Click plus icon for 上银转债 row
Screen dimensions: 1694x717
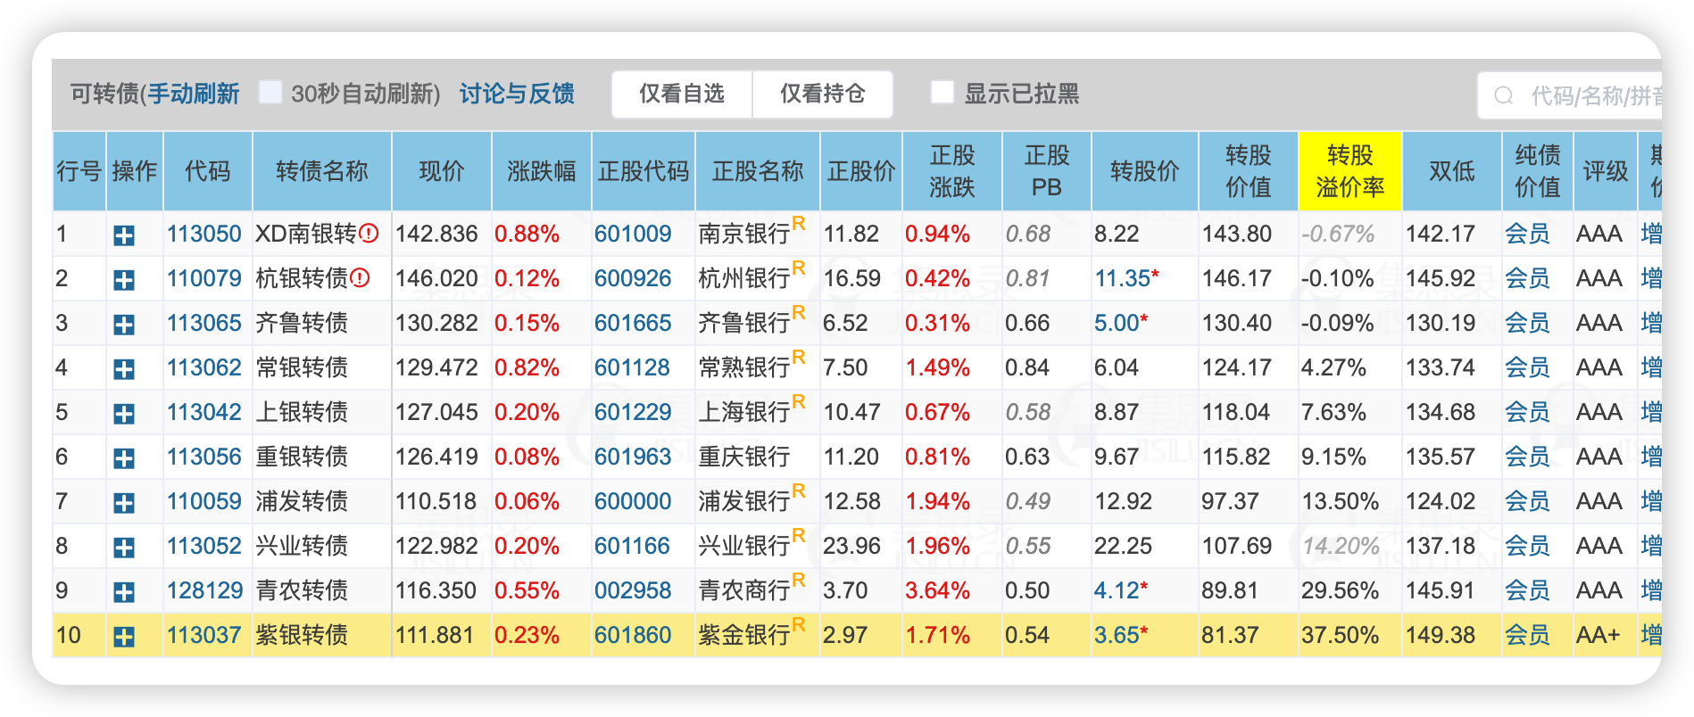tap(124, 414)
